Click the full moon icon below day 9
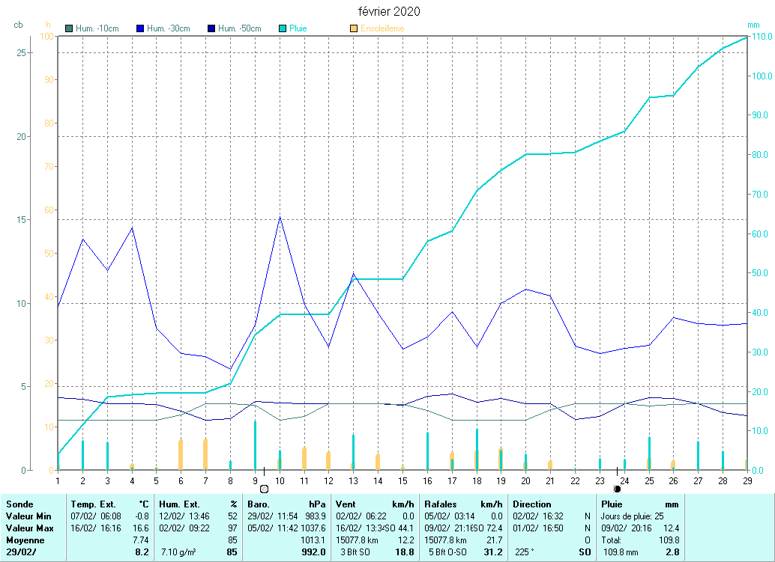The height and width of the screenshot is (562, 775). click(264, 489)
